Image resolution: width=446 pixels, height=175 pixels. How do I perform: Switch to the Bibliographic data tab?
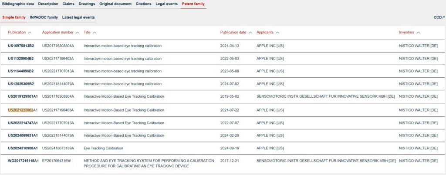tap(18, 4)
